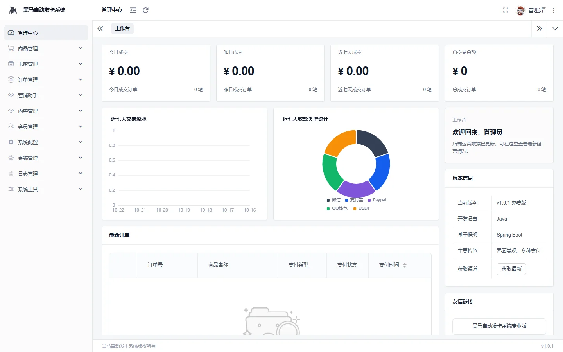Open 会员管理 menu item
This screenshot has width=563, height=352.
(46, 126)
